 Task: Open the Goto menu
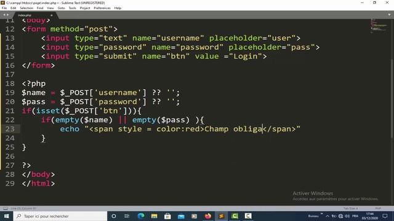point(61,8)
